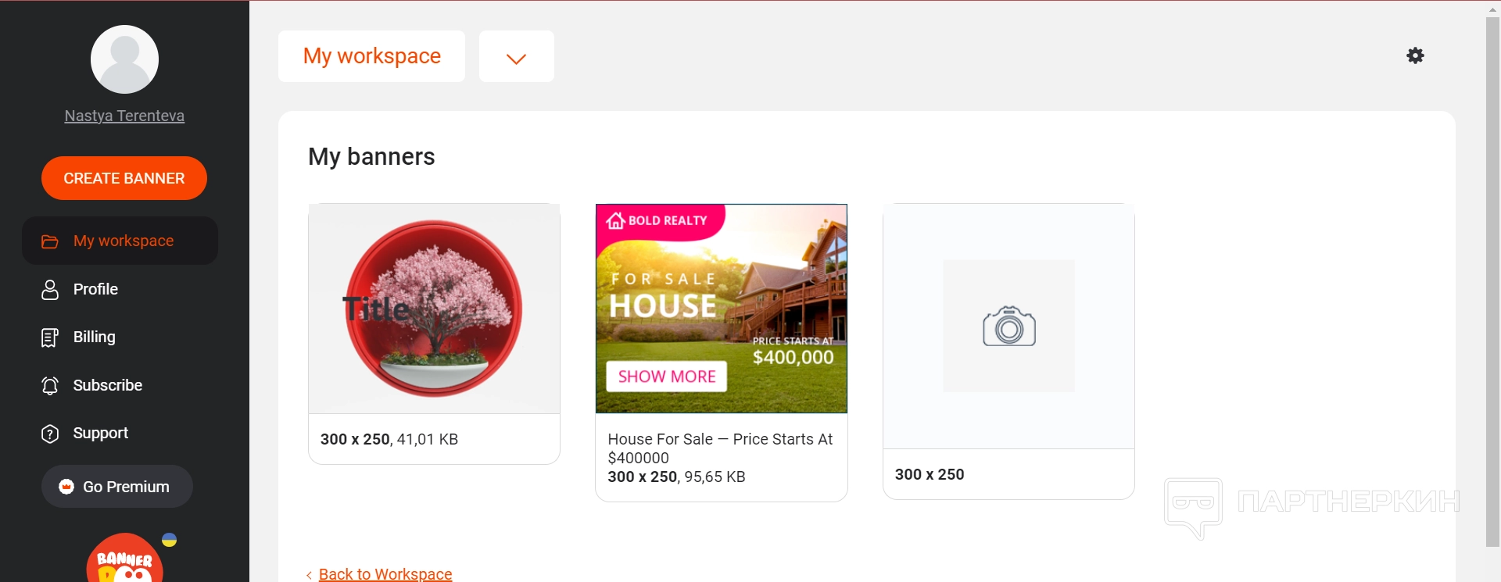Follow the Back to Workspace link
Screen dimensions: 1501x582
(x=385, y=574)
